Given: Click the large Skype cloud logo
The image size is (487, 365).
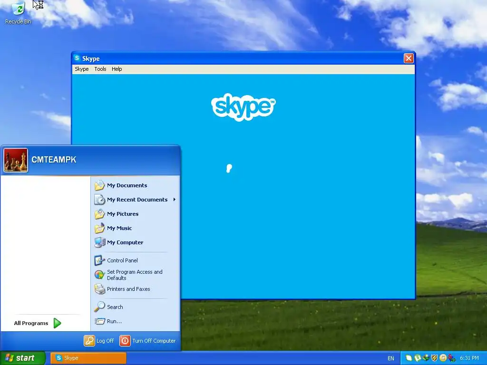Looking at the screenshot, I should point(243,107).
